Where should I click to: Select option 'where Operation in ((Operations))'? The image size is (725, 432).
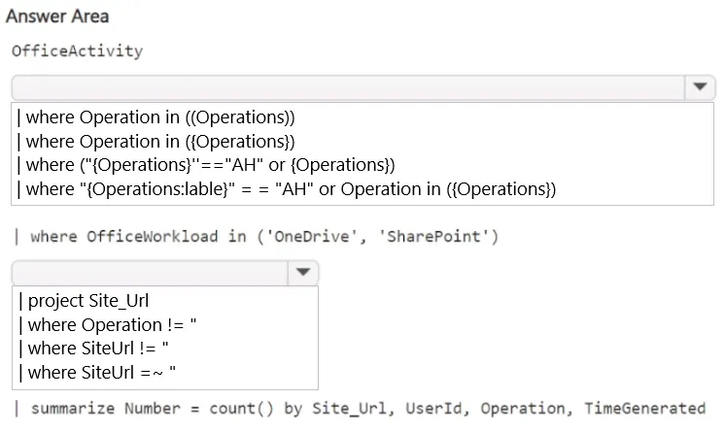[155, 117]
